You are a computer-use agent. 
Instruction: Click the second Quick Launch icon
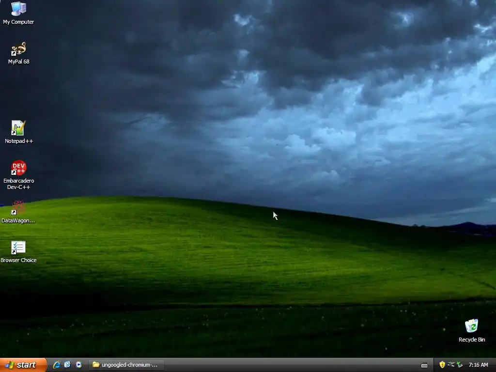click(x=67, y=365)
